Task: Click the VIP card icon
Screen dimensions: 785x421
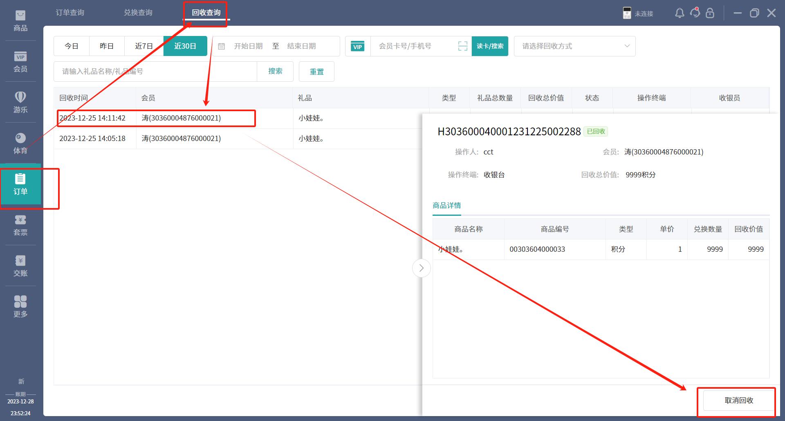Action: point(358,47)
